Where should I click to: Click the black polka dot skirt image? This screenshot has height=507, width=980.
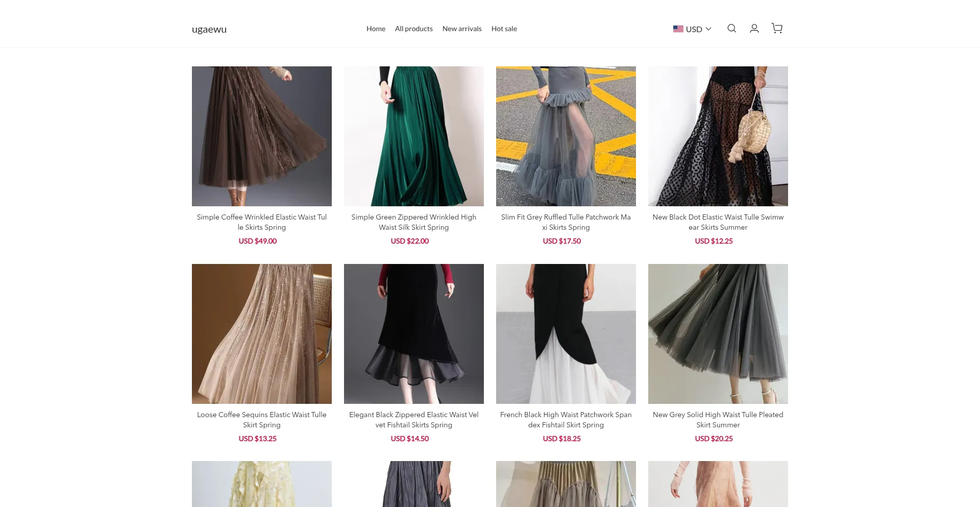click(x=718, y=136)
